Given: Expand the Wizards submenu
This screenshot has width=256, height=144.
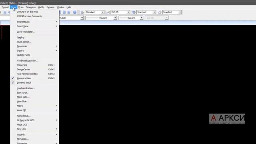Looking at the screenshot, I should pyautogui.click(x=35, y=134).
